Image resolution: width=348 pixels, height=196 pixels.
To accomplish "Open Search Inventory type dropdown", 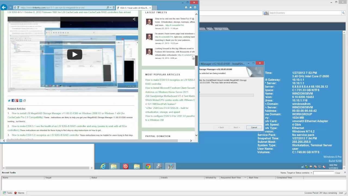I will (266, 13).
